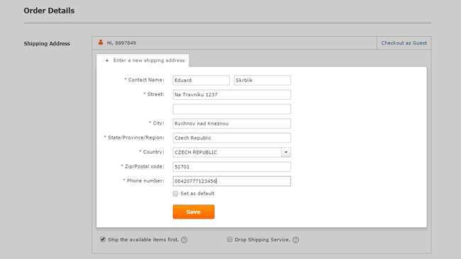
Task: Click the Order Details heading
Action: click(49, 11)
